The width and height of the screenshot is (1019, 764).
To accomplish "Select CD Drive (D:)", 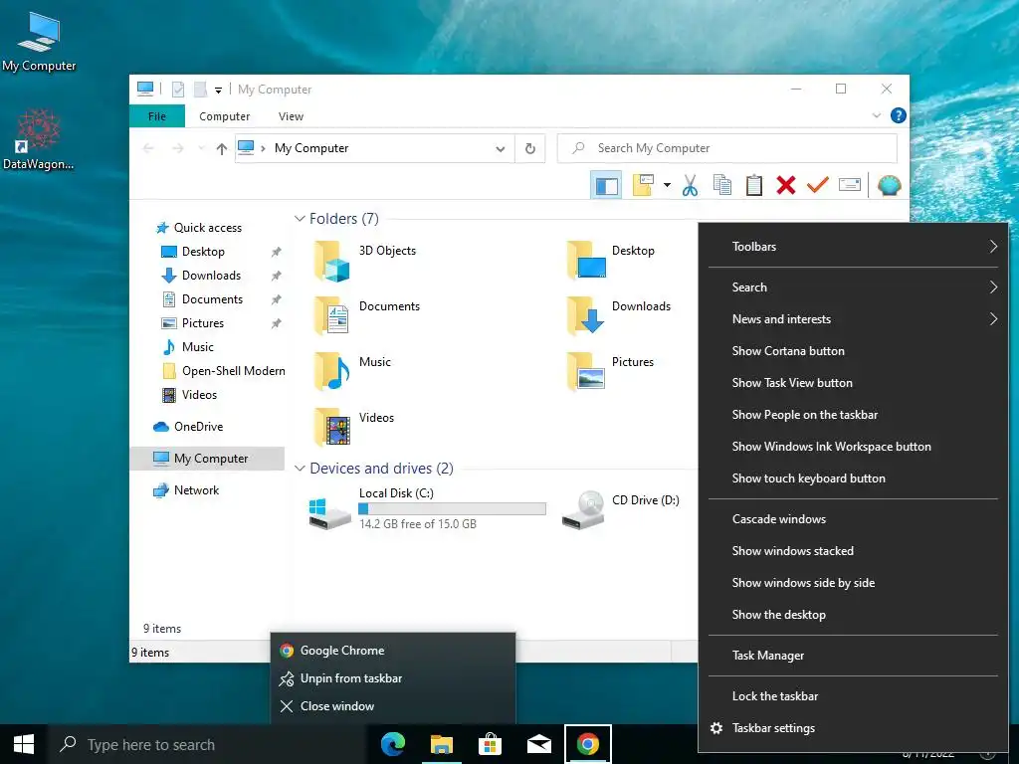I will (x=621, y=508).
